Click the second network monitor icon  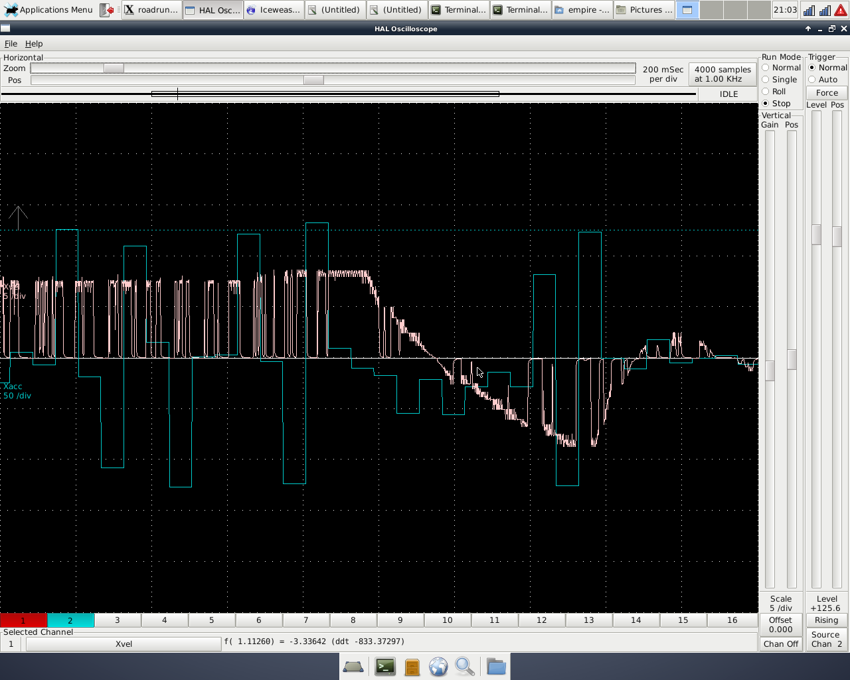[825, 10]
